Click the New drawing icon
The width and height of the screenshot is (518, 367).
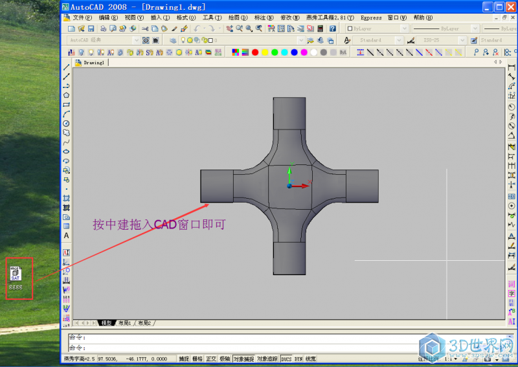pos(71,28)
